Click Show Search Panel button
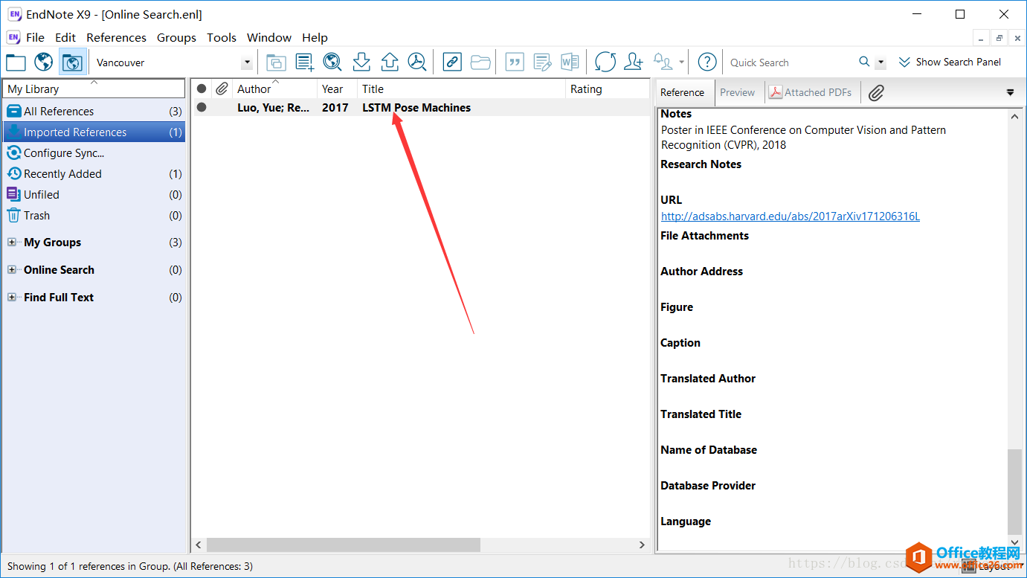1027x578 pixels. (950, 62)
